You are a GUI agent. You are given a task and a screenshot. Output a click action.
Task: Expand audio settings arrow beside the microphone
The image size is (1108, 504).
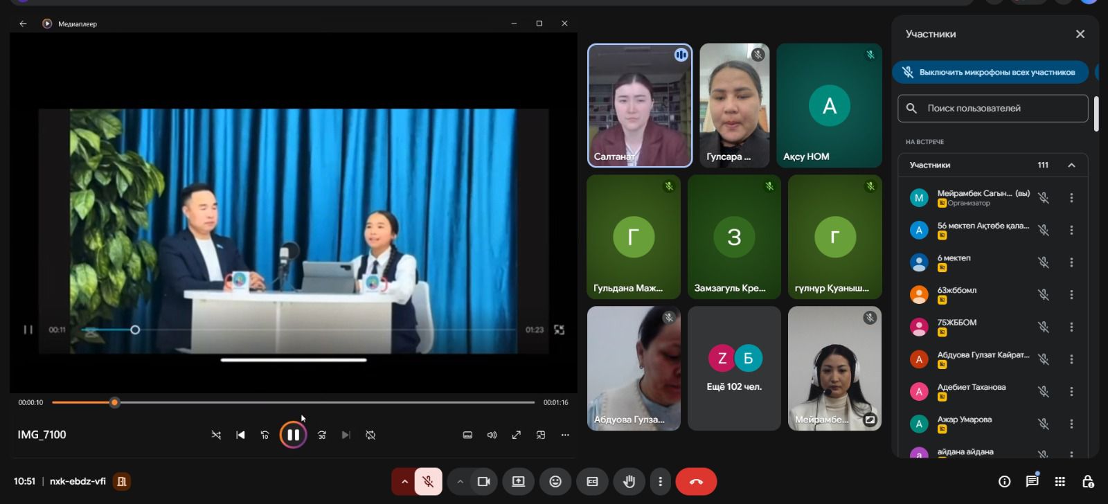(404, 481)
